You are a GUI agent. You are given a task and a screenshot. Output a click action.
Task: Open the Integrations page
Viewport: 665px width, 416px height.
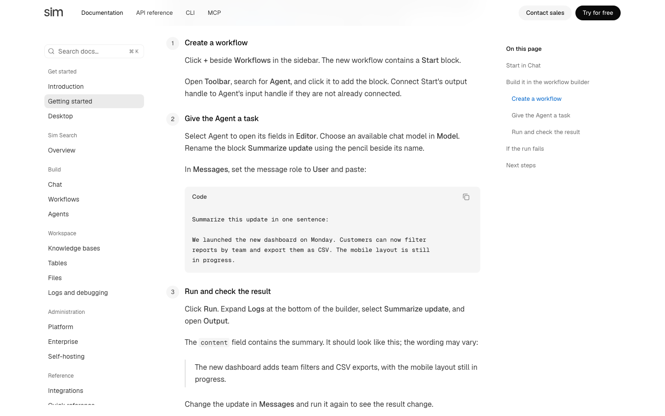click(x=94, y=391)
